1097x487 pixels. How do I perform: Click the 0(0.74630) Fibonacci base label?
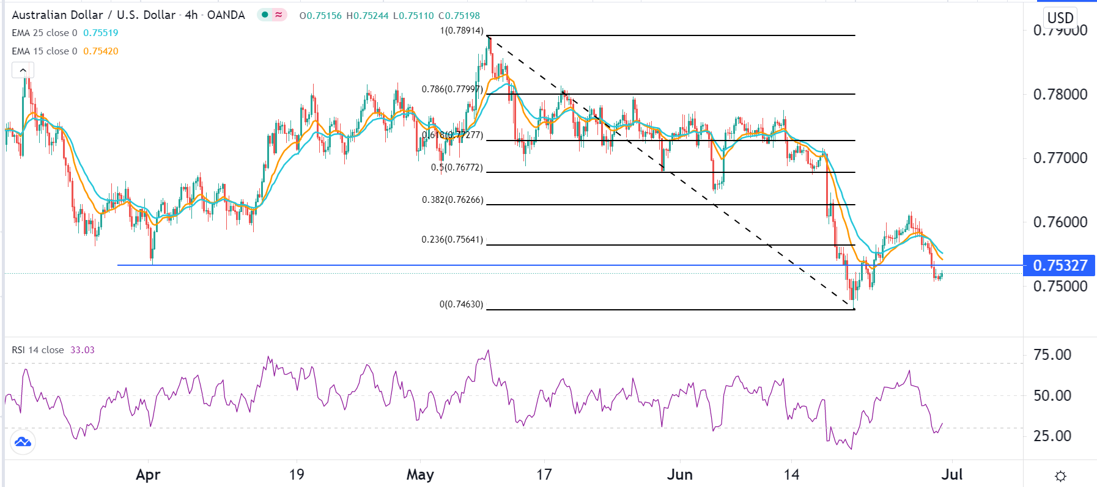[461, 304]
